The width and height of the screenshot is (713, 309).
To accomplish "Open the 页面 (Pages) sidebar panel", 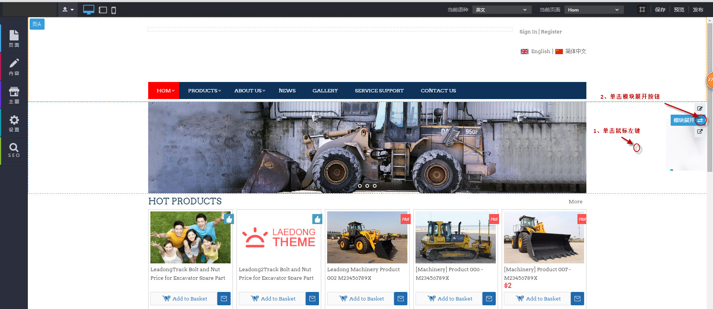I will (x=14, y=38).
